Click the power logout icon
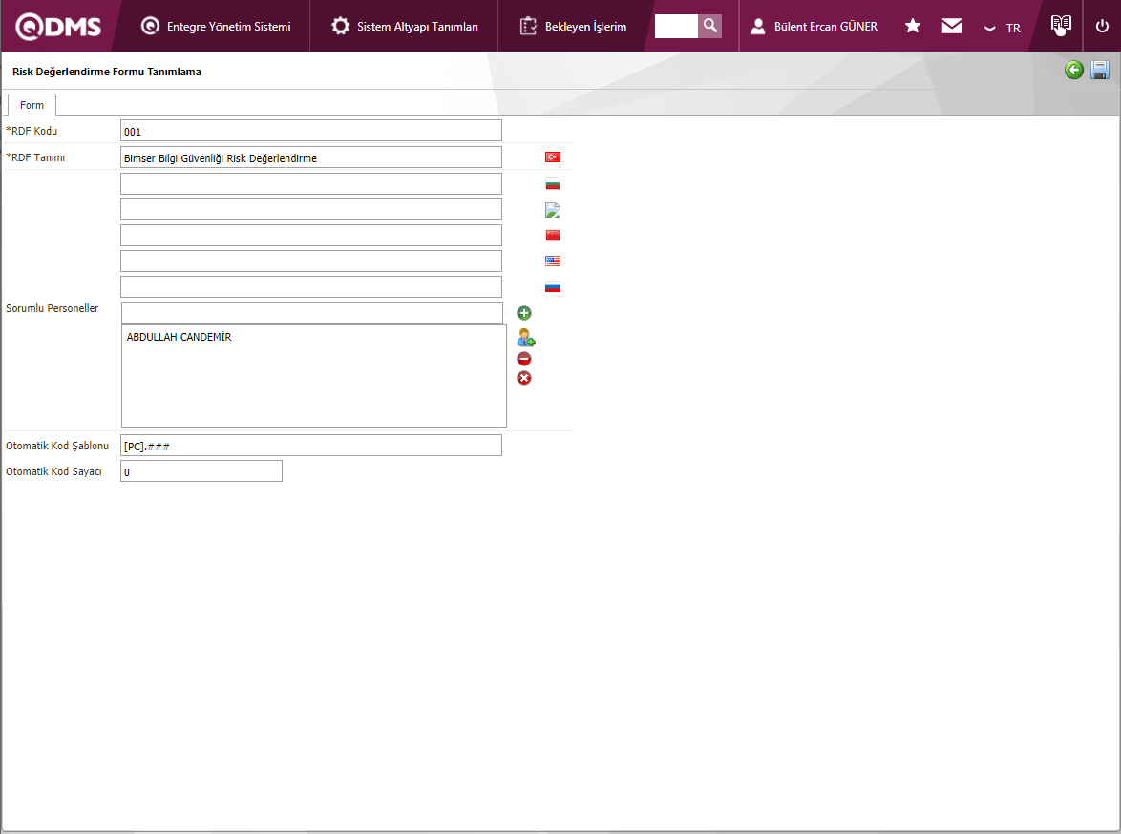The image size is (1121, 834). coord(1102,26)
